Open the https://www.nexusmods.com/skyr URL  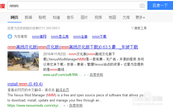pyautogui.click(x=34, y=106)
